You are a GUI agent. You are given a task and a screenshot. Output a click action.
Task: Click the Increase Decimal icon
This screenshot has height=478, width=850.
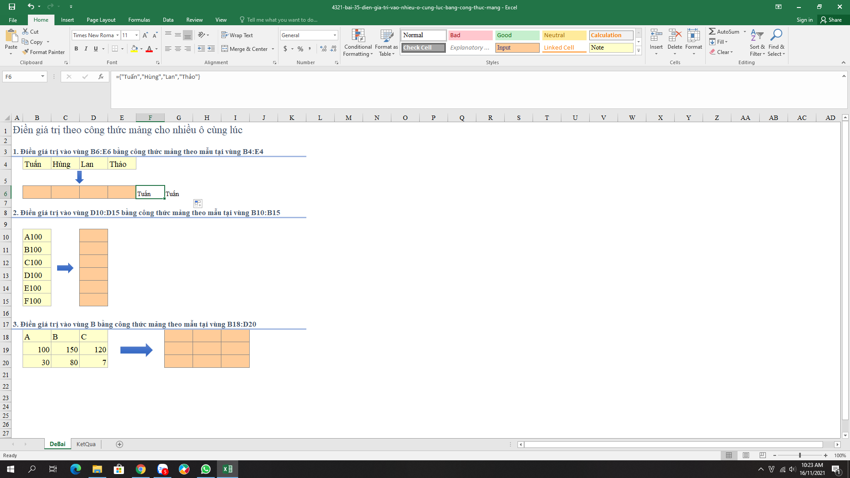point(323,49)
